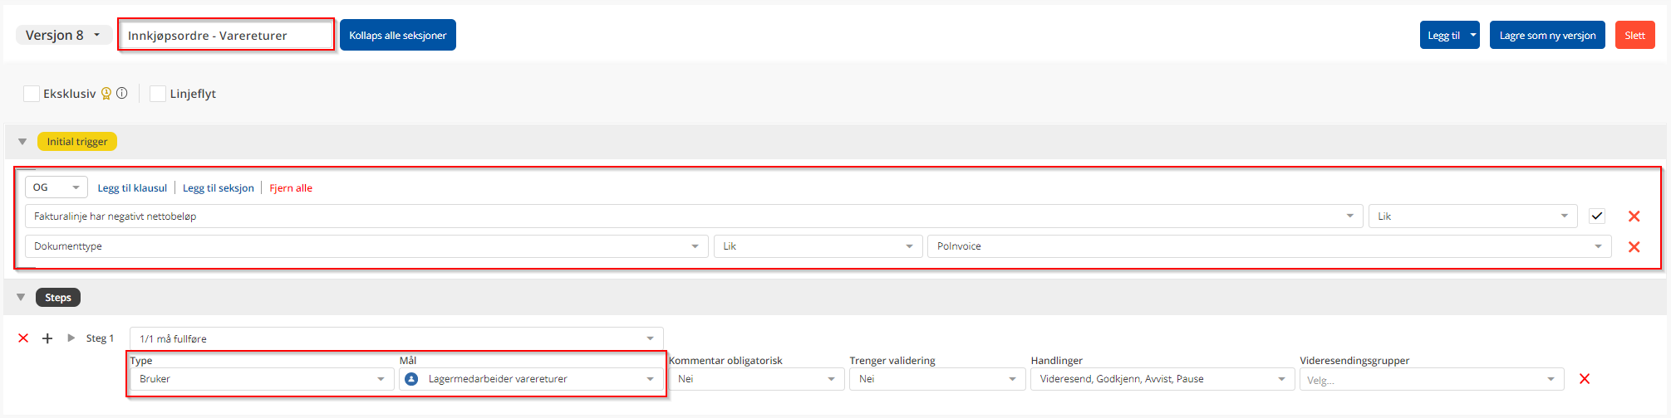Click the Fjern alle link
The width and height of the screenshot is (1671, 418).
pos(291,188)
